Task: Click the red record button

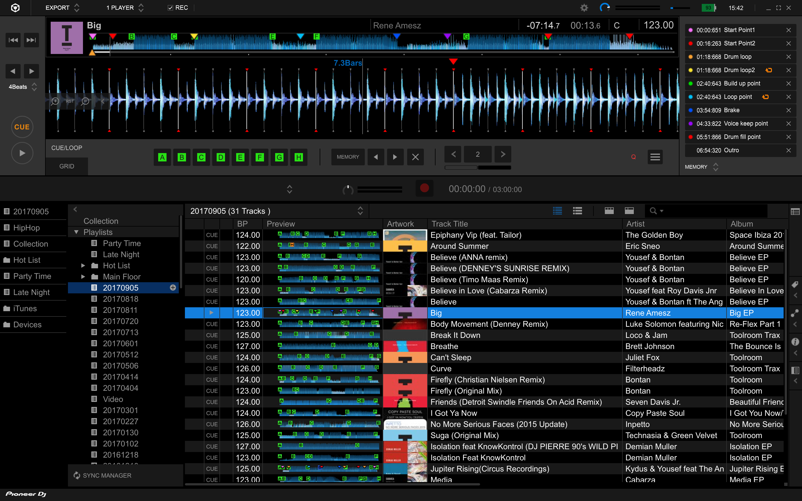Action: point(424,188)
